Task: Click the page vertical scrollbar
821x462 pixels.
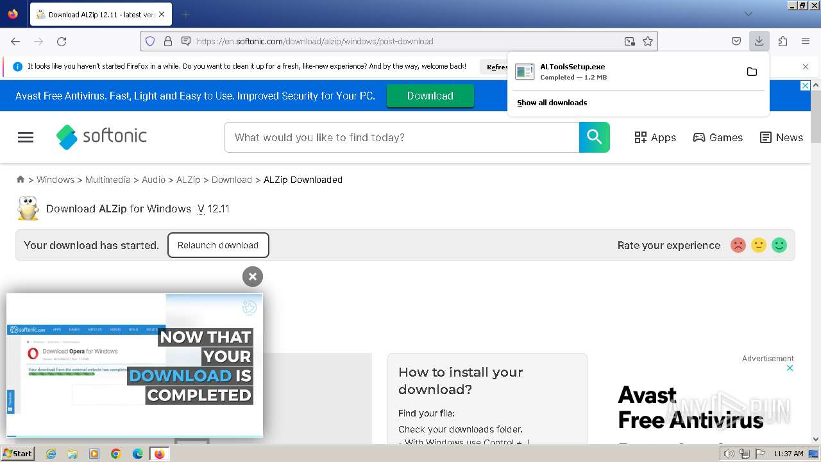Action: point(816,262)
